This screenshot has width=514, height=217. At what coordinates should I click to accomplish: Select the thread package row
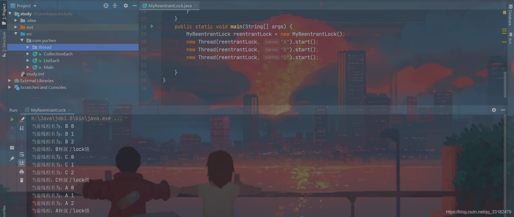(x=73, y=47)
